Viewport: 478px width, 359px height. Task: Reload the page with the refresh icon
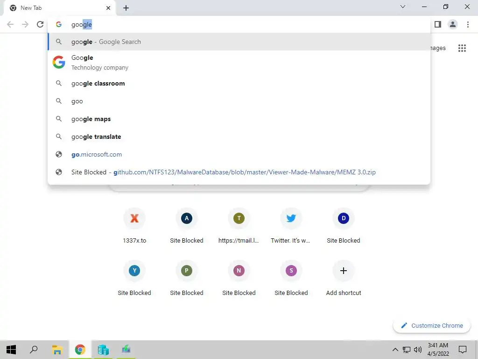[x=40, y=24]
